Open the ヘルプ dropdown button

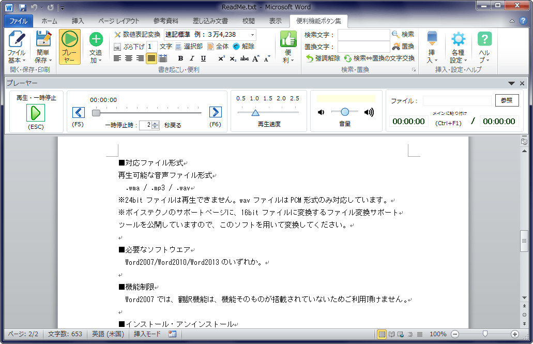tap(484, 47)
